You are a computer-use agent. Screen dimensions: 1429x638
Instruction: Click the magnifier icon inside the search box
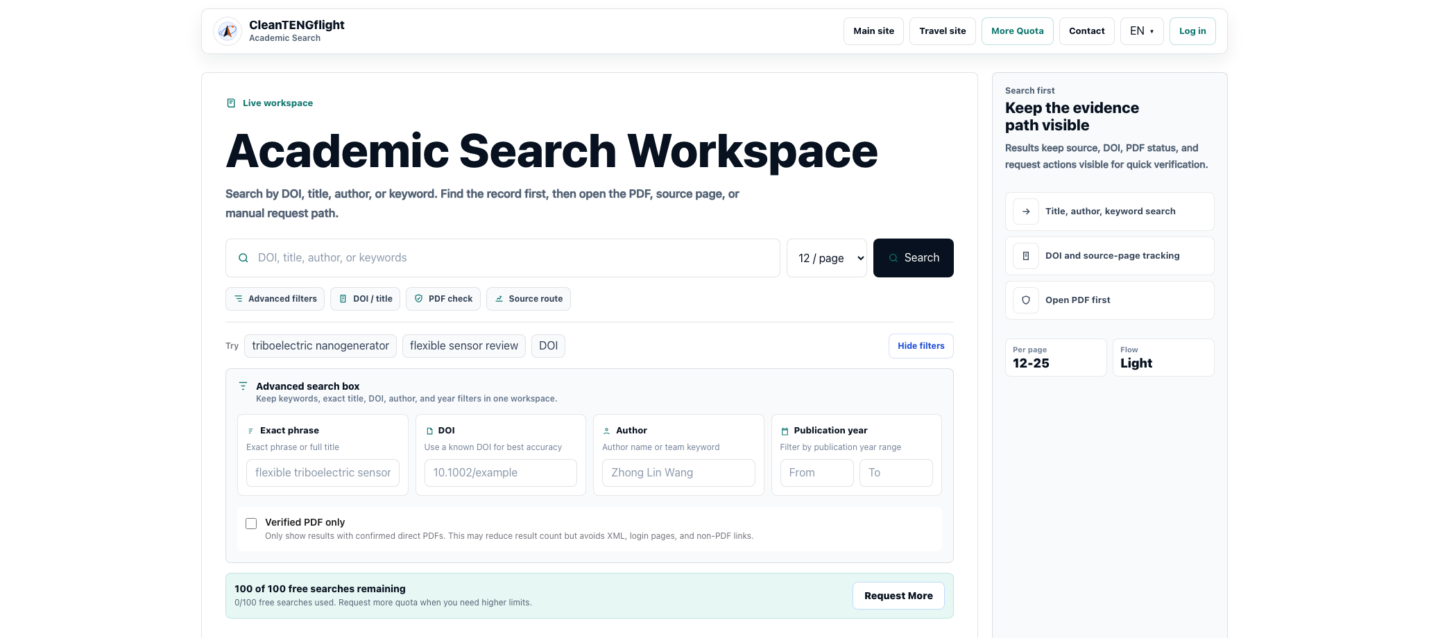click(x=243, y=258)
